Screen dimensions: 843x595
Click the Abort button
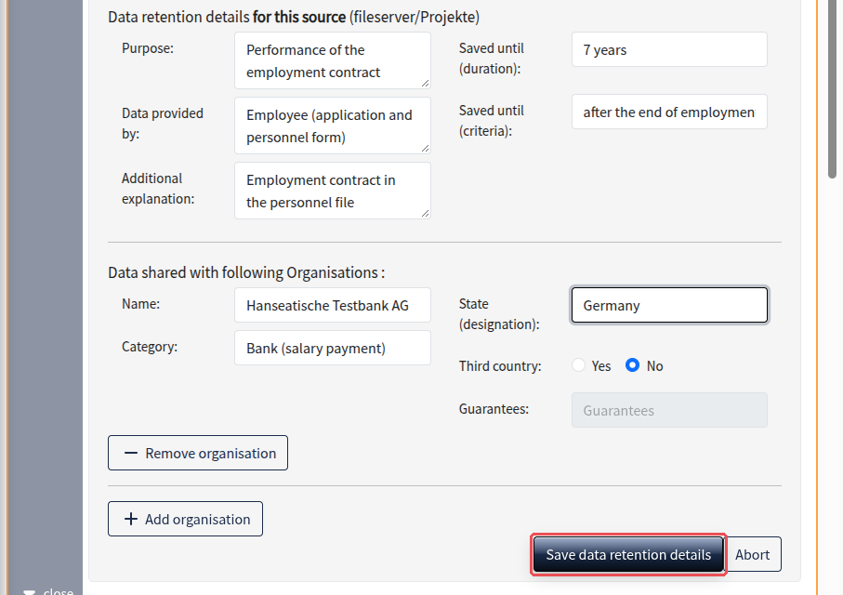tap(753, 554)
